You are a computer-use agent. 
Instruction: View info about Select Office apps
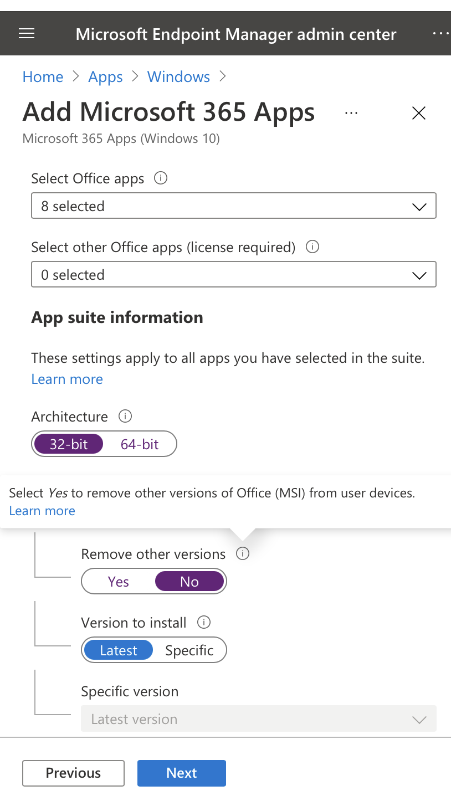160,178
